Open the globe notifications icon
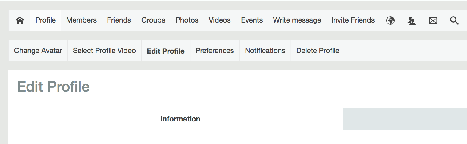The image size is (467, 144). point(390,20)
